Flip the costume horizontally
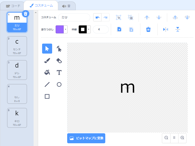Viewport: 195px width, 146px height. point(165,29)
